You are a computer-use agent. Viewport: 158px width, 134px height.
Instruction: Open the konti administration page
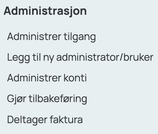tap(47, 78)
